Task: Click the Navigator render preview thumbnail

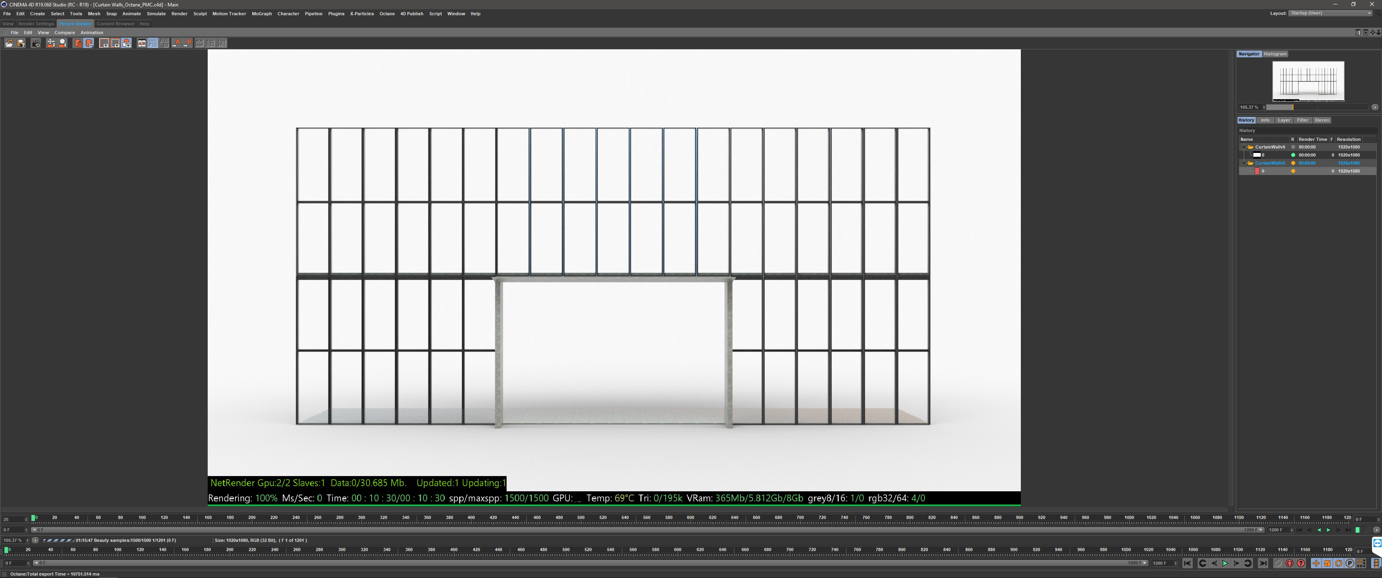Action: (1308, 81)
